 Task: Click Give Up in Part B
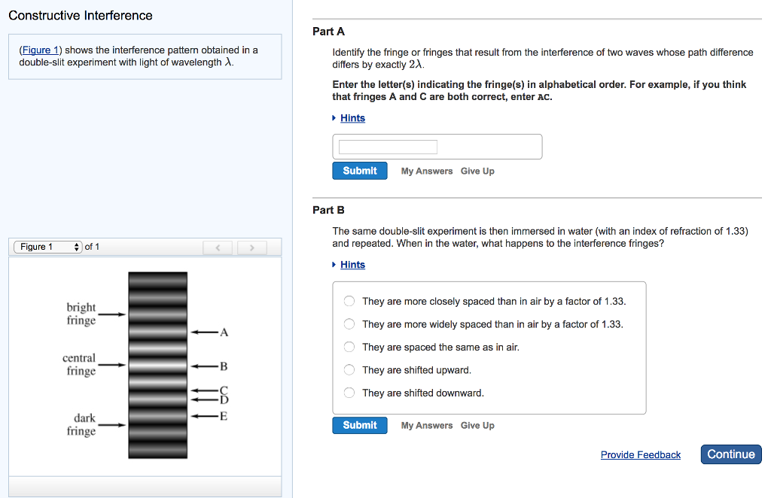(x=477, y=425)
